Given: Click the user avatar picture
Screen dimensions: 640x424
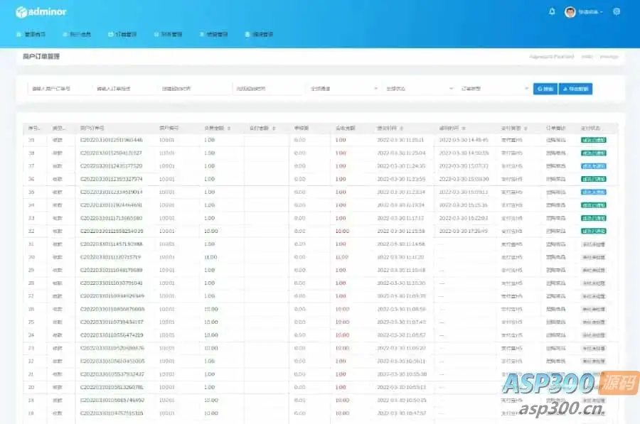Looking at the screenshot, I should pos(570,12).
